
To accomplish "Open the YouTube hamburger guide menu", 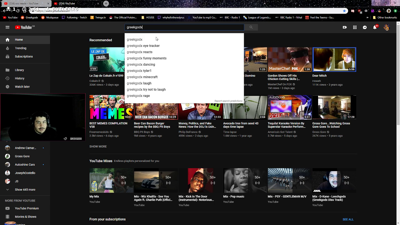I will point(7,27).
